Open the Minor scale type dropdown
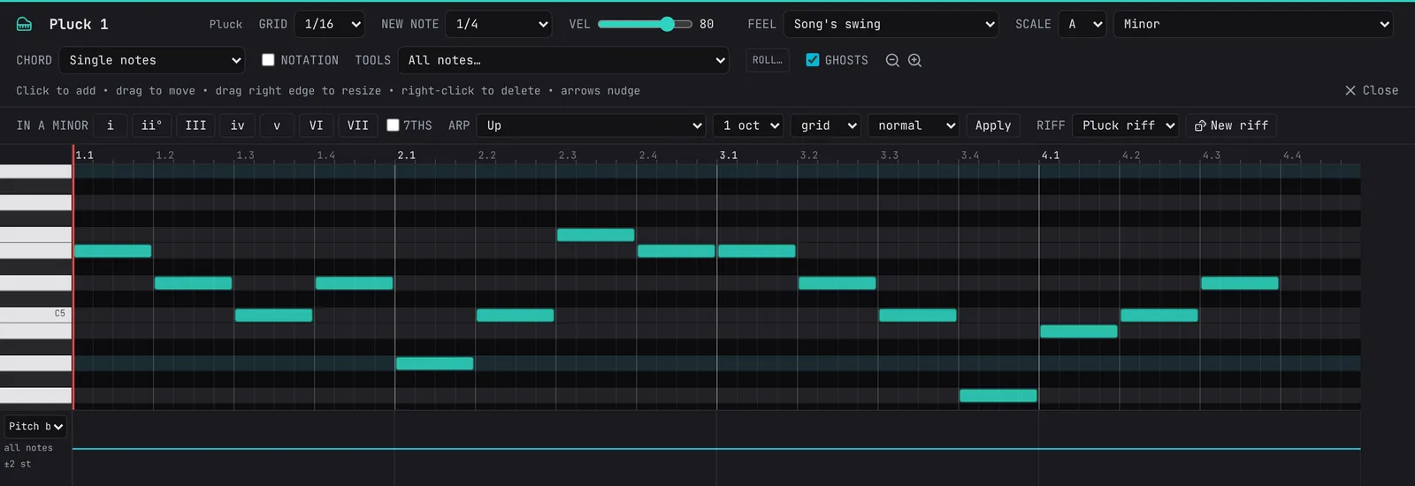Image resolution: width=1415 pixels, height=486 pixels. pyautogui.click(x=1253, y=24)
